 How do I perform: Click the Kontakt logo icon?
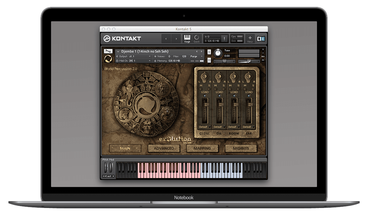[107, 39]
